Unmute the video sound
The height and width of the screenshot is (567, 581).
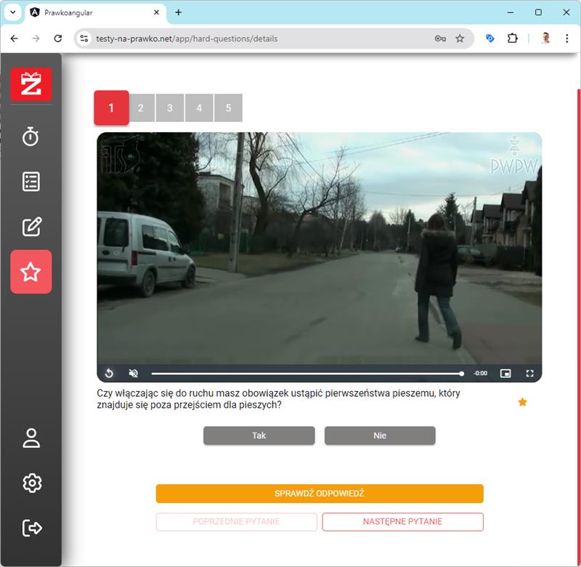(x=134, y=374)
